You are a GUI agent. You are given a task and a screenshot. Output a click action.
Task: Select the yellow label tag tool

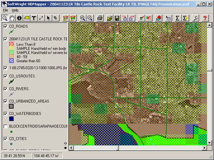(26, 18)
